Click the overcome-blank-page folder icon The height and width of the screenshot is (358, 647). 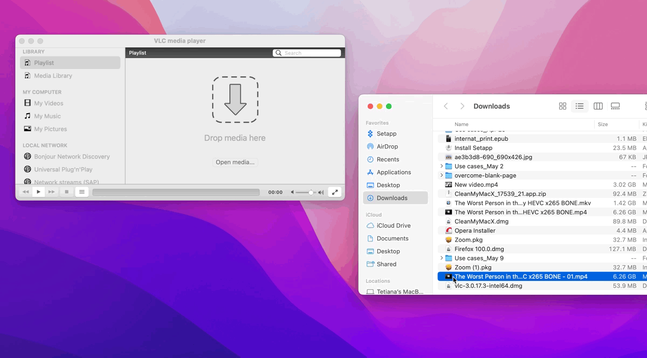coord(449,175)
